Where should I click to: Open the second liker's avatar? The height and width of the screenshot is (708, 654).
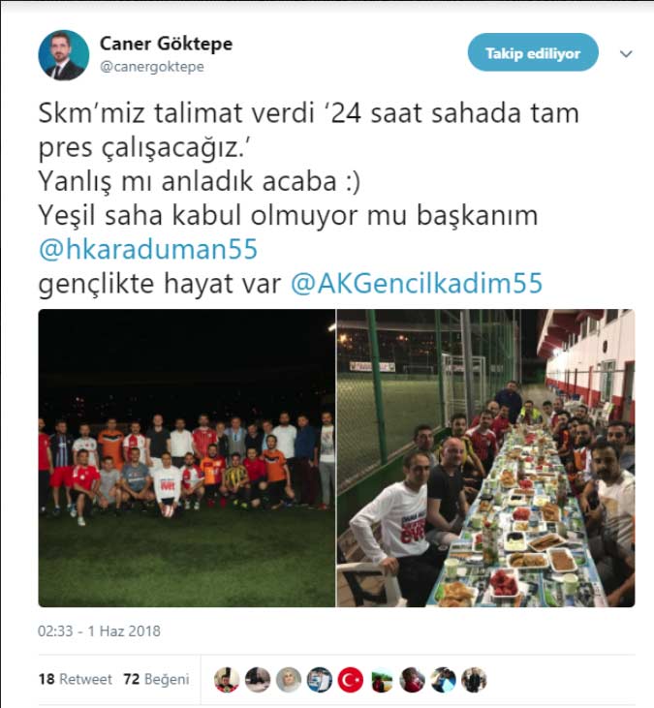tap(258, 680)
